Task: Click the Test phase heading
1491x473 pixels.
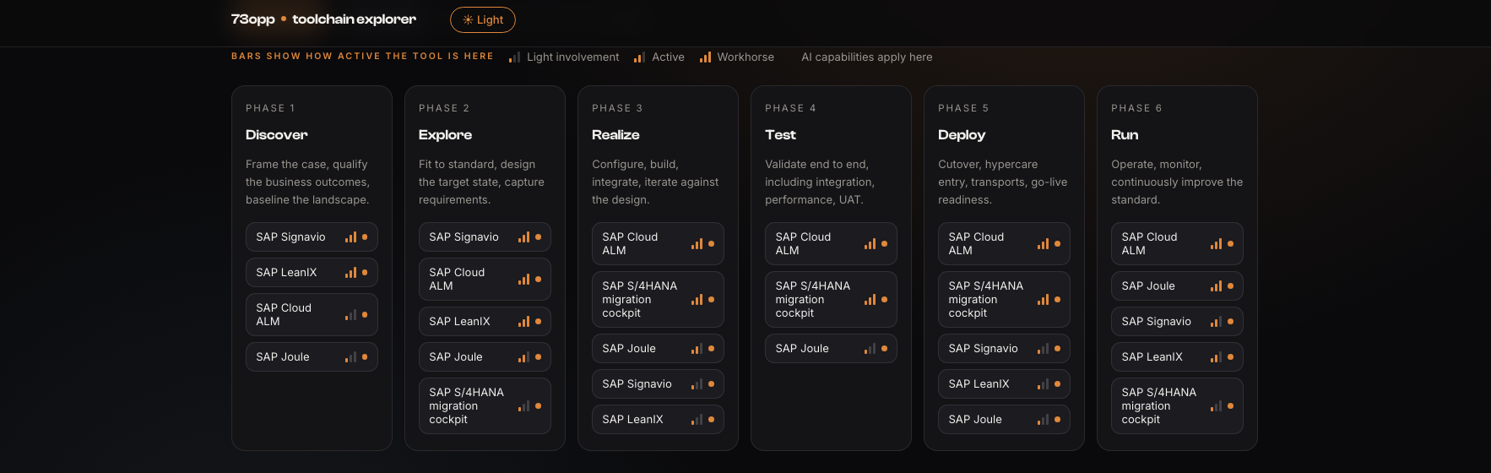Action: [x=781, y=135]
